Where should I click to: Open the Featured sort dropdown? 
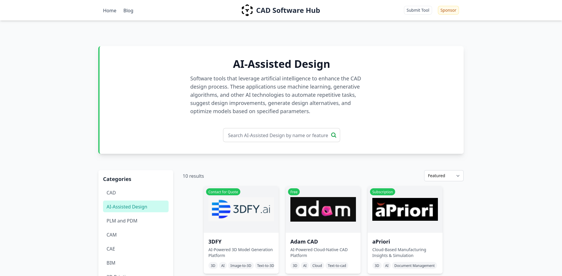click(x=444, y=176)
